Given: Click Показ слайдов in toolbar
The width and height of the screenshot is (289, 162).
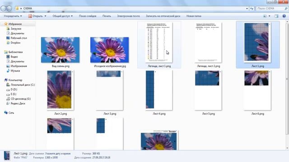Looking at the screenshot, I should pos(88,16).
